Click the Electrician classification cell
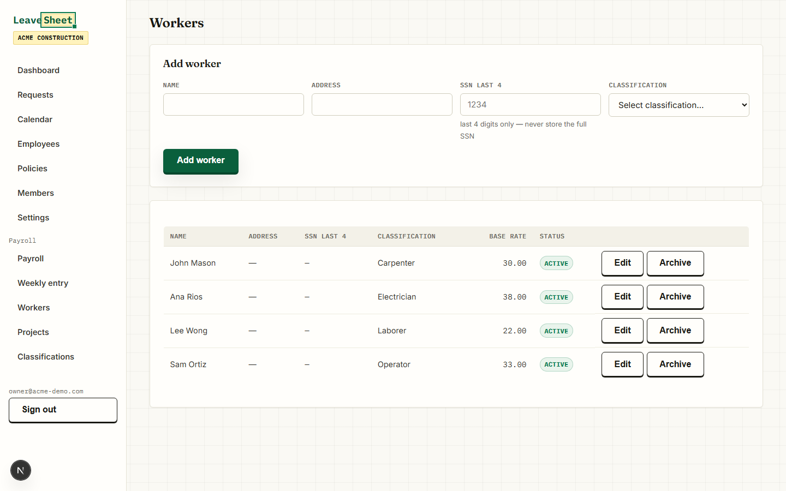The image size is (786, 491). point(397,297)
